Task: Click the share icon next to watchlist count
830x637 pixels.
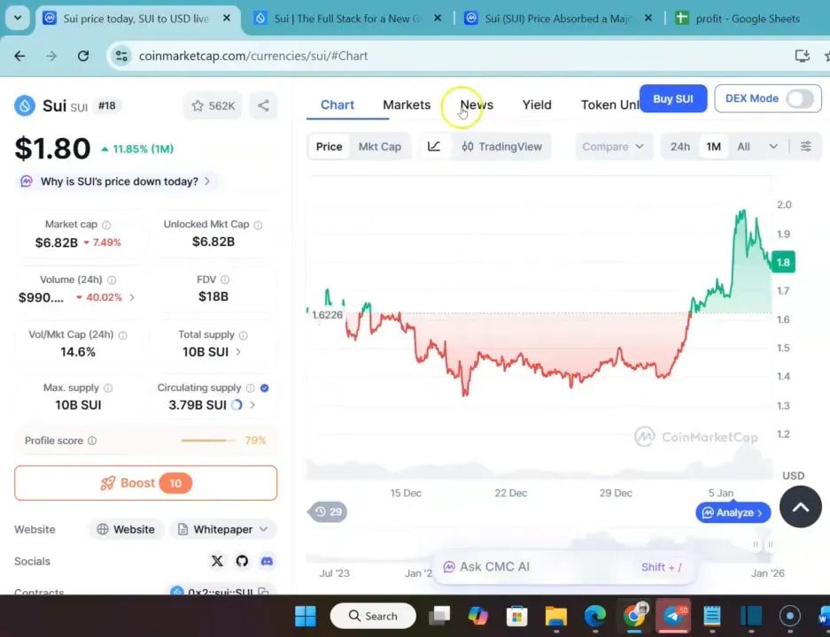Action: [x=262, y=105]
